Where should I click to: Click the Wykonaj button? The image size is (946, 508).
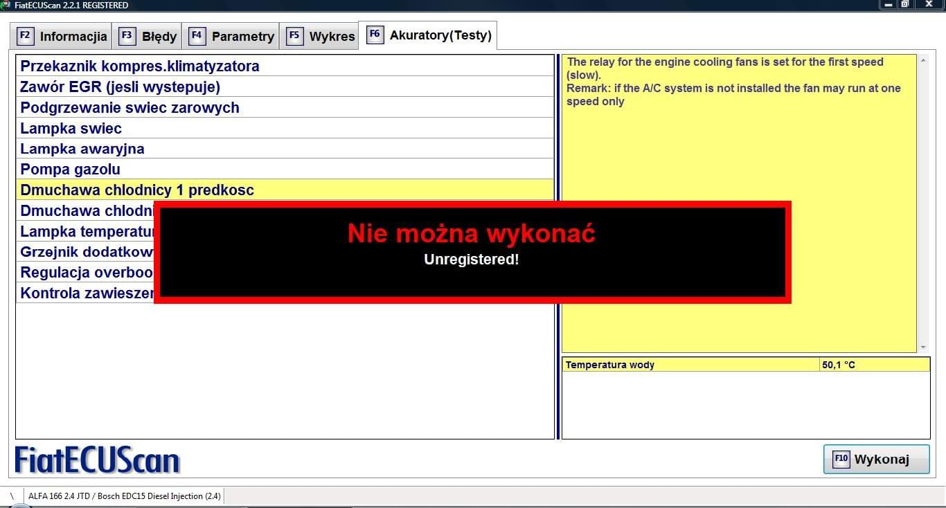tap(876, 459)
